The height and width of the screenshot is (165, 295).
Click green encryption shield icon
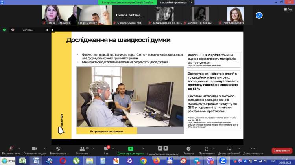click(4, 30)
